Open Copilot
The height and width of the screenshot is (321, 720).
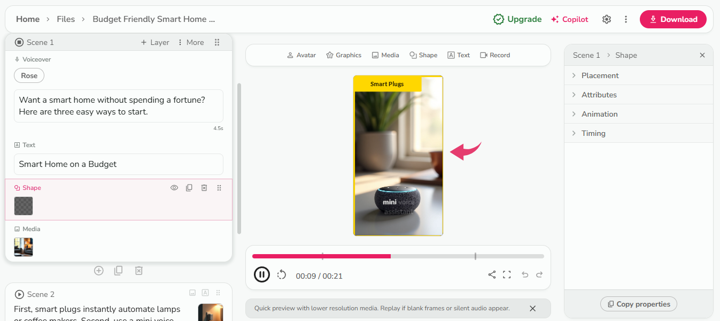(569, 19)
